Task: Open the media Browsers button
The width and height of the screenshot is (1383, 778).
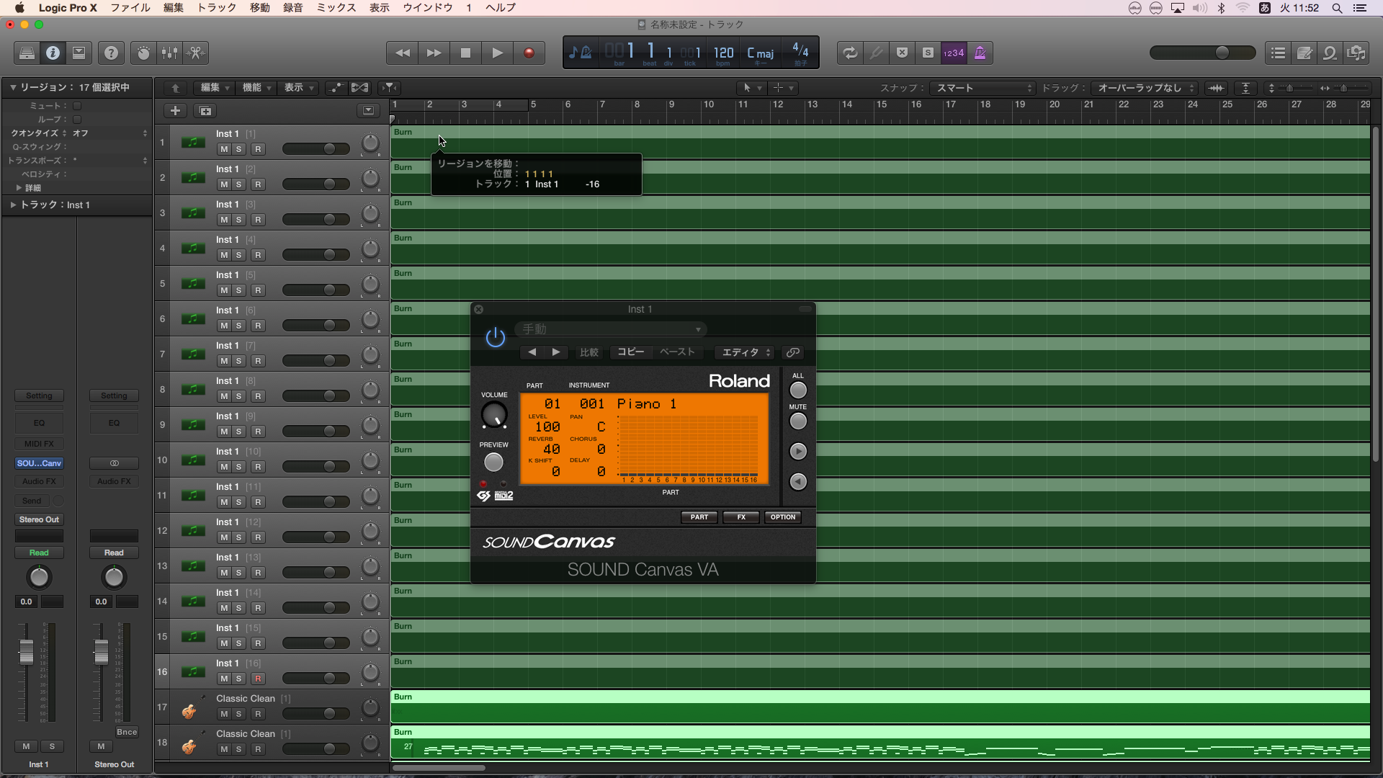Action: pos(1356,53)
